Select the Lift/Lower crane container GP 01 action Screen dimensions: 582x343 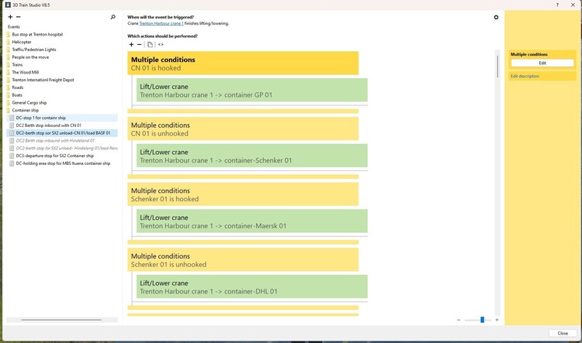coord(252,90)
